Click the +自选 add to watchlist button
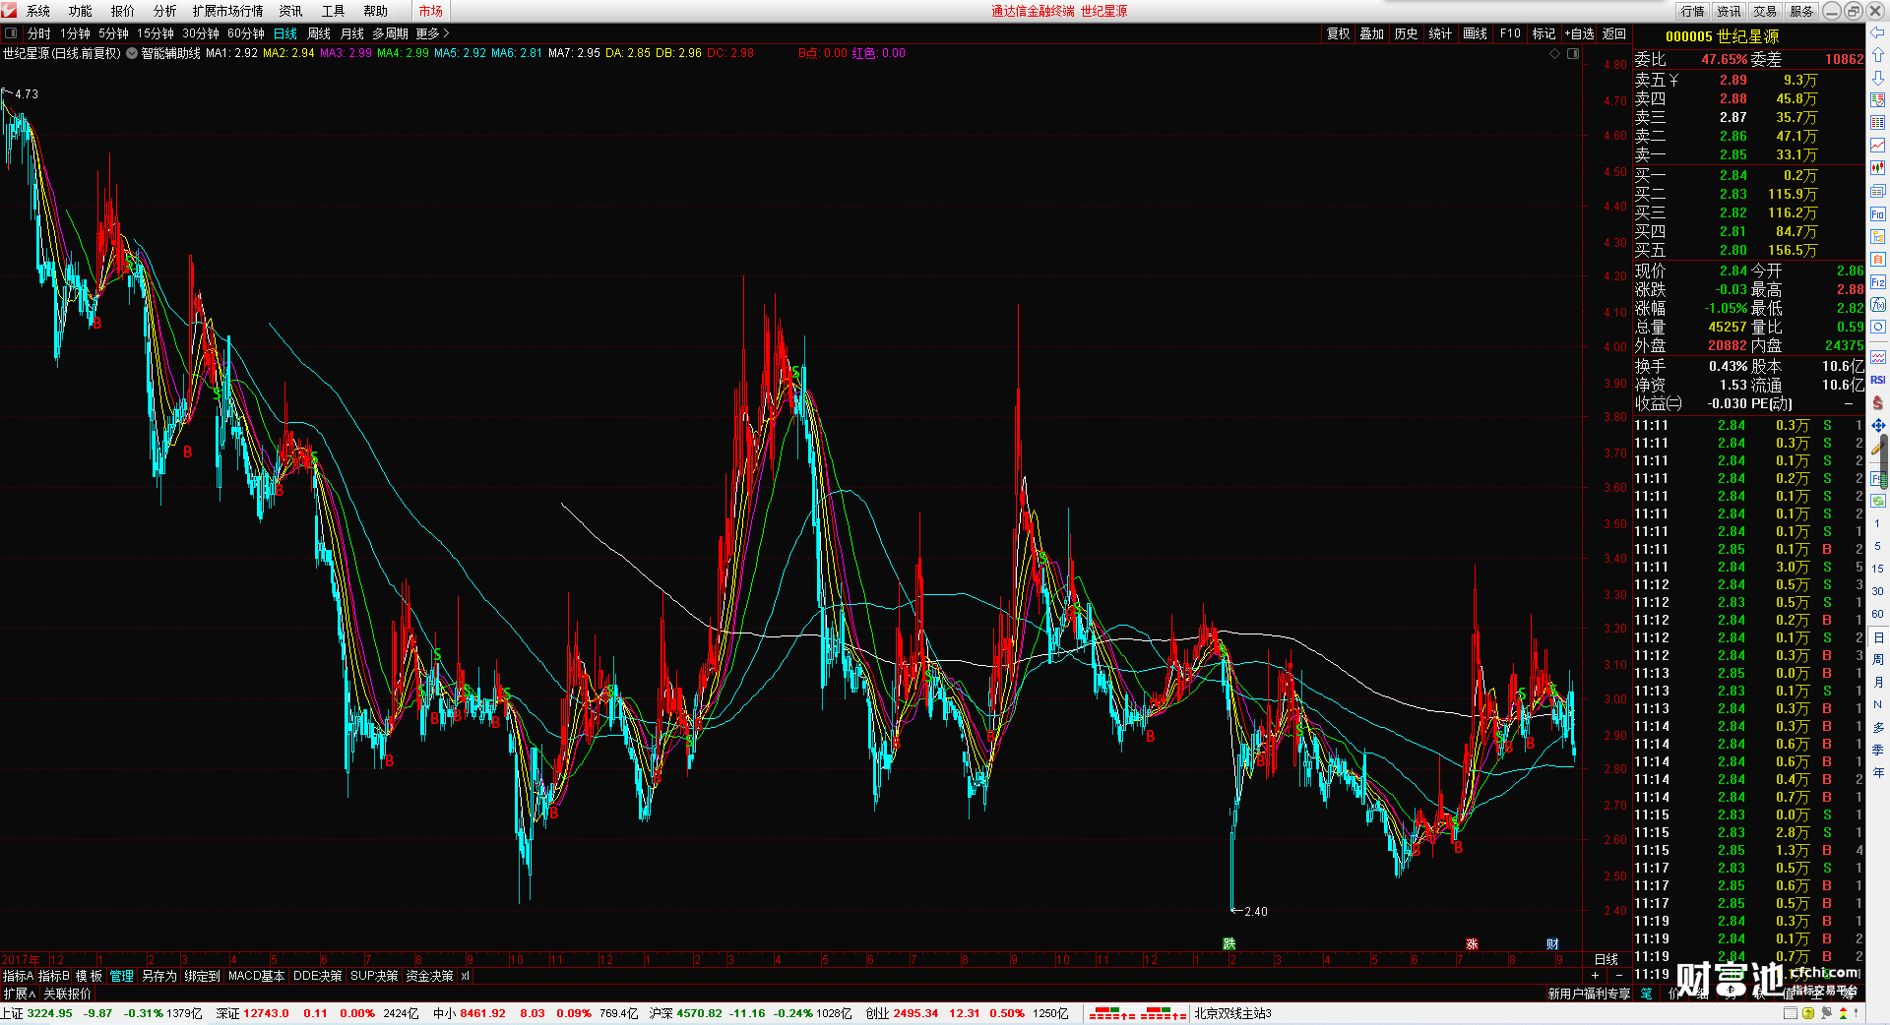This screenshot has height=1025, width=1890. click(x=1580, y=33)
